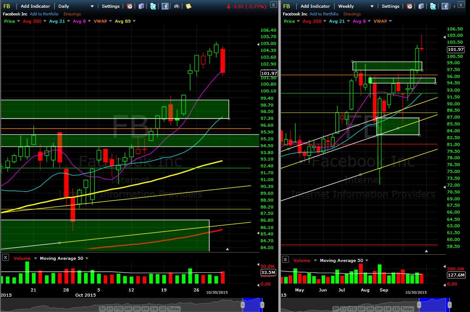Click the FB ticker in Weekly chart
Image resolution: width=470 pixels, height=312 pixels.
point(286,6)
